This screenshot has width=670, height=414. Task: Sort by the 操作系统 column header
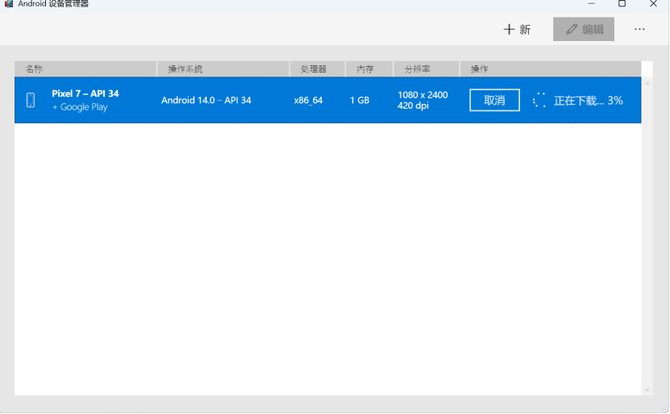(223, 68)
